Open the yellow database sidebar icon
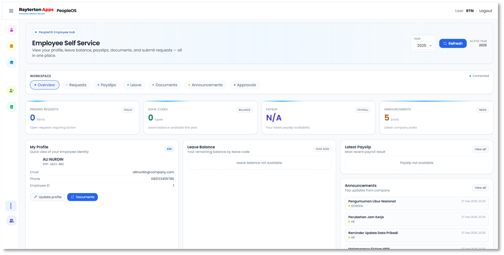 tap(11, 46)
